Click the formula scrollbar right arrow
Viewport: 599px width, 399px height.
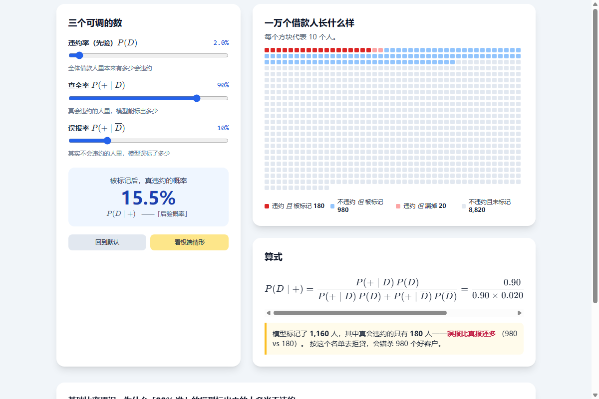[520, 313]
